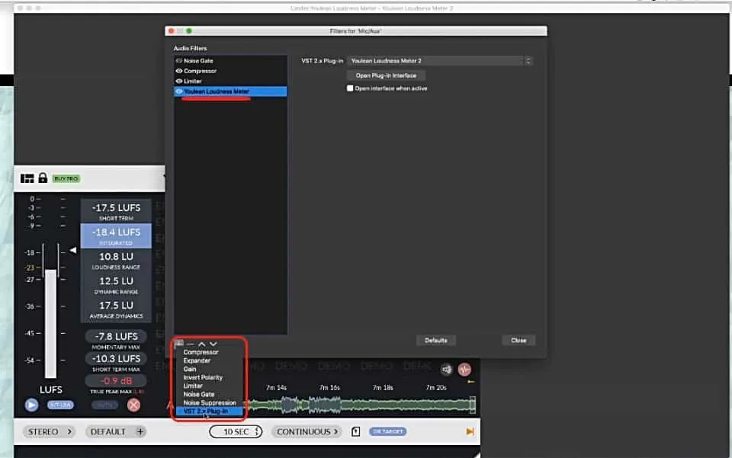Click the red waveform icon above the histogram

(x=464, y=370)
